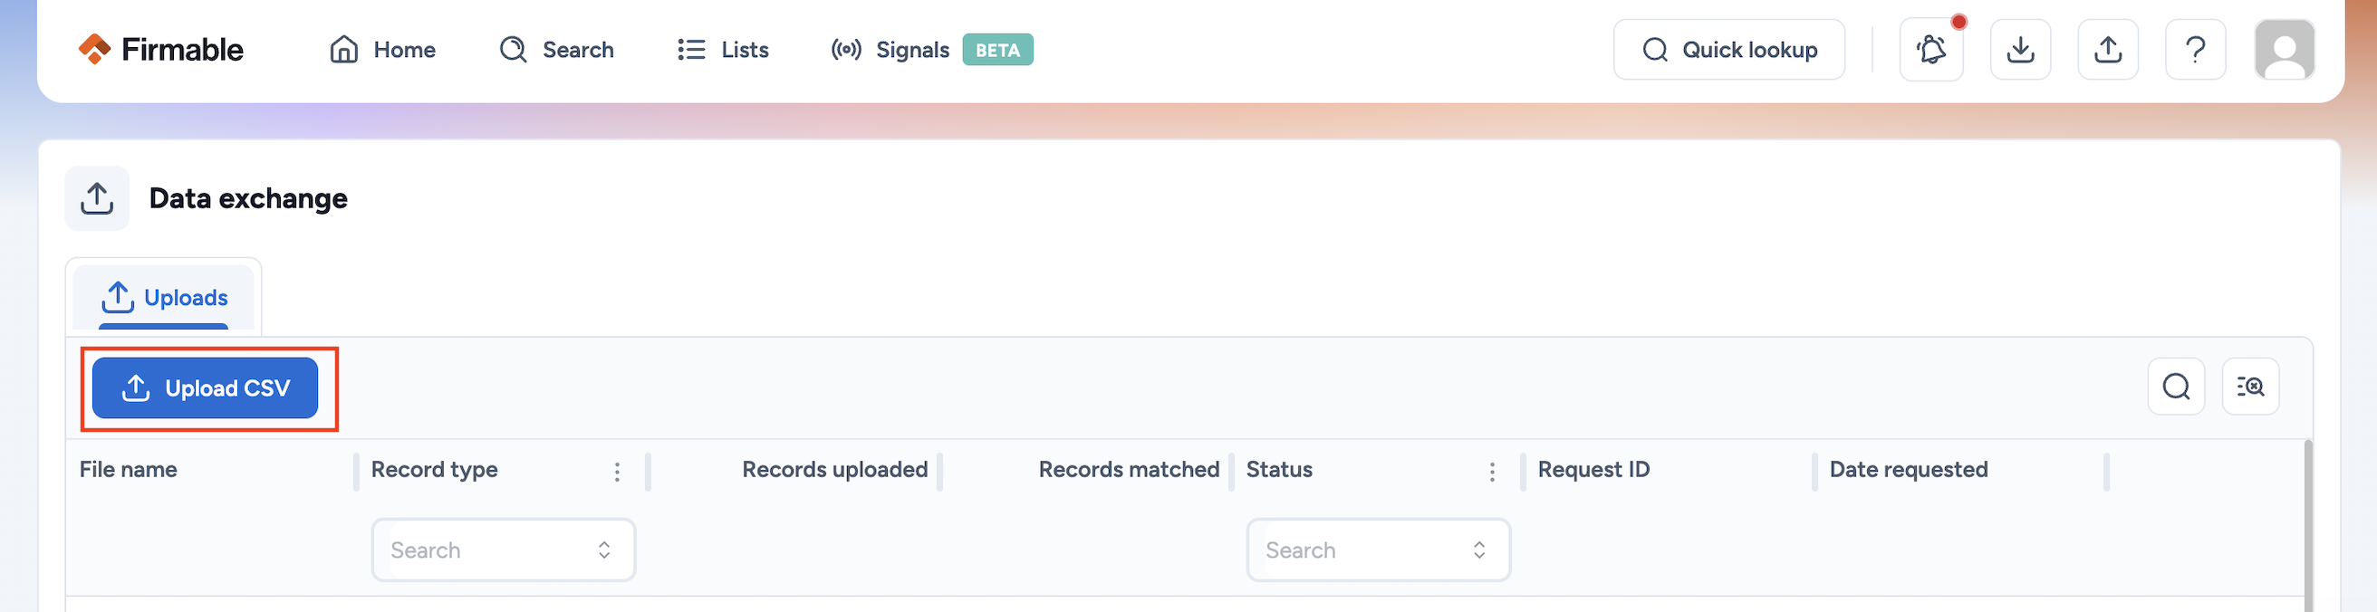Viewport: 2377px width, 612px height.
Task: Open the notifications bell
Action: tap(1930, 50)
